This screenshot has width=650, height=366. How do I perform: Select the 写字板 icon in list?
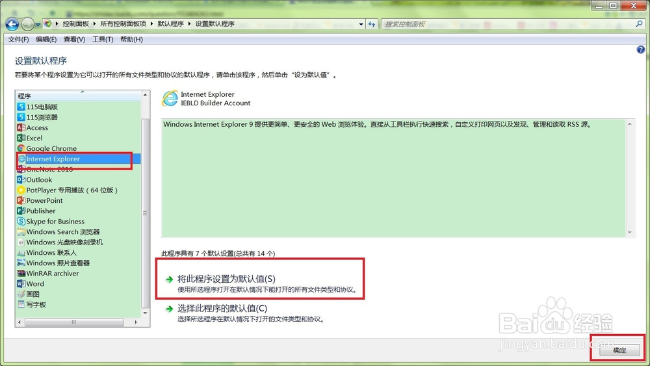click(21, 304)
